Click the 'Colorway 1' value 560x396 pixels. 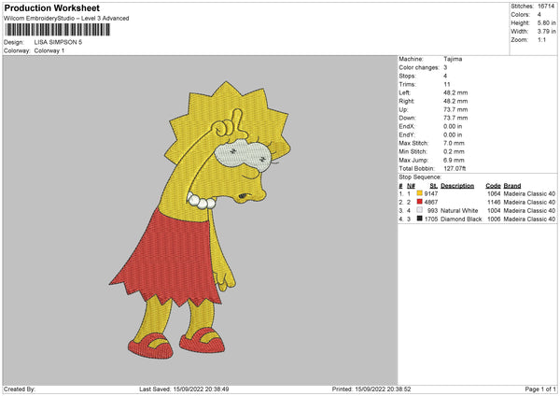click(x=49, y=50)
